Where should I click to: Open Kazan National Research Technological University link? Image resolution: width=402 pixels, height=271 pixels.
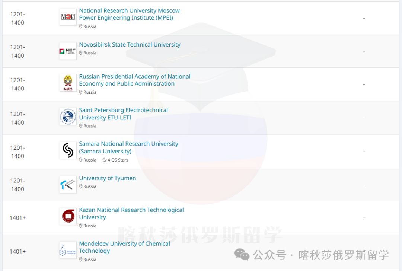pyautogui.click(x=131, y=214)
